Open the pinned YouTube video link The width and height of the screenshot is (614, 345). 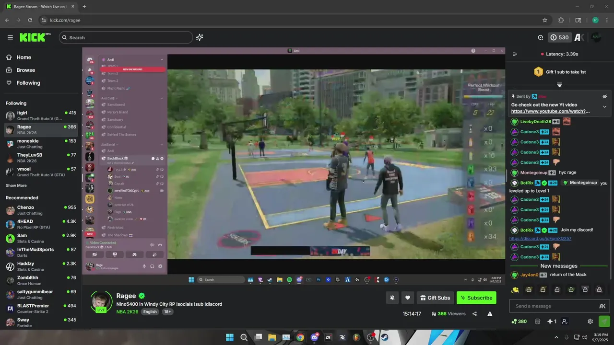click(x=550, y=111)
